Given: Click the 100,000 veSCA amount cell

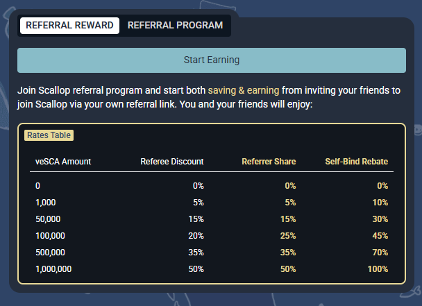Looking at the screenshot, I should coord(51,236).
